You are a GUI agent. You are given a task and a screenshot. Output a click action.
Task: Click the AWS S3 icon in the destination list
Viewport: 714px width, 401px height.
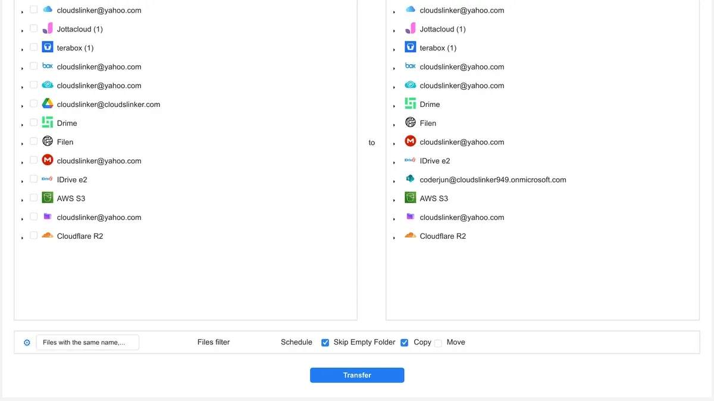pyautogui.click(x=411, y=198)
